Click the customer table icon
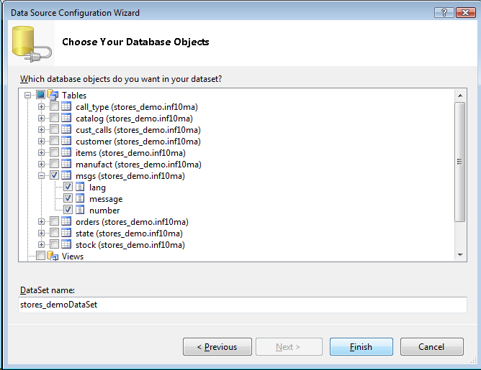This screenshot has height=370, width=481. point(66,142)
